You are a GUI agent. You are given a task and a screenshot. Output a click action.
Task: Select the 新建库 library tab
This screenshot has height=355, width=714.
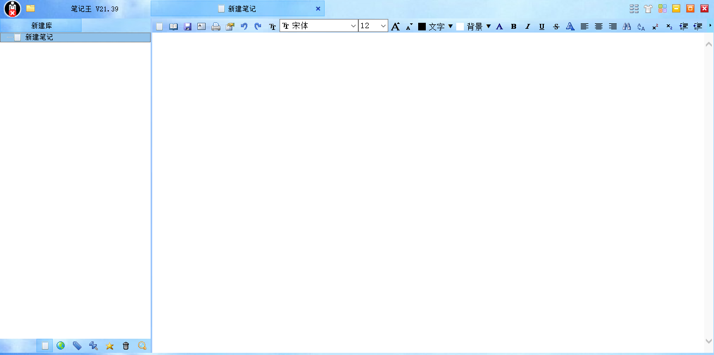click(x=41, y=26)
